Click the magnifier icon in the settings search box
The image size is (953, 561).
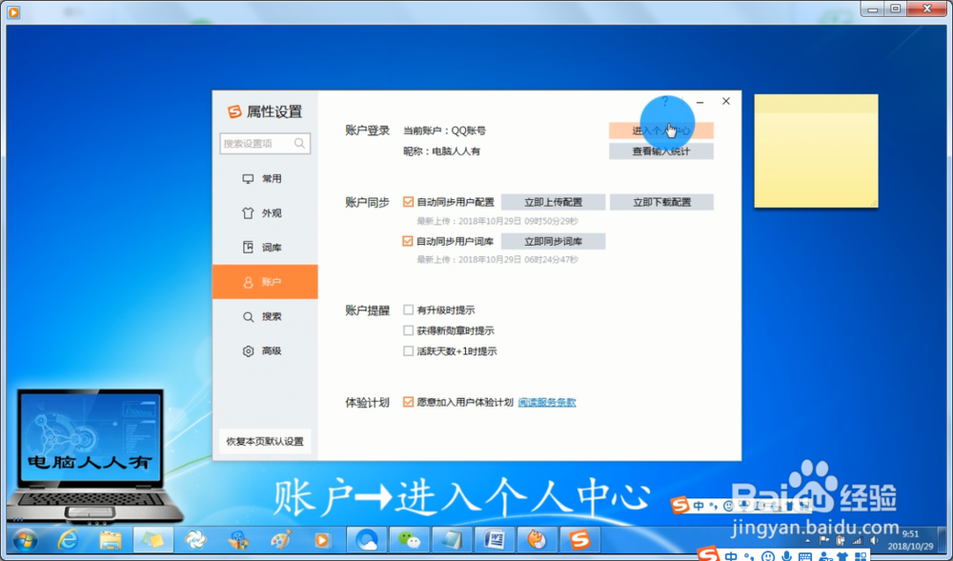299,143
